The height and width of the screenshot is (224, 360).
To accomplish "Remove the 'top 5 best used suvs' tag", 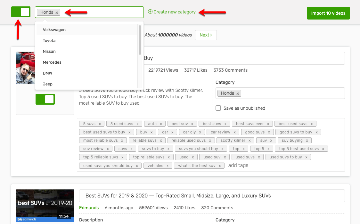I will tap(323, 149).
